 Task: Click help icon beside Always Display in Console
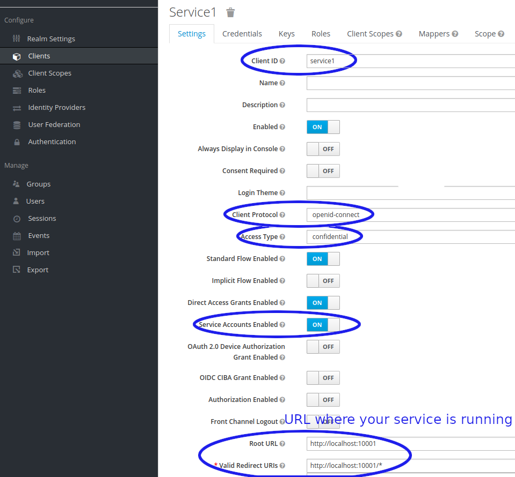pos(282,149)
